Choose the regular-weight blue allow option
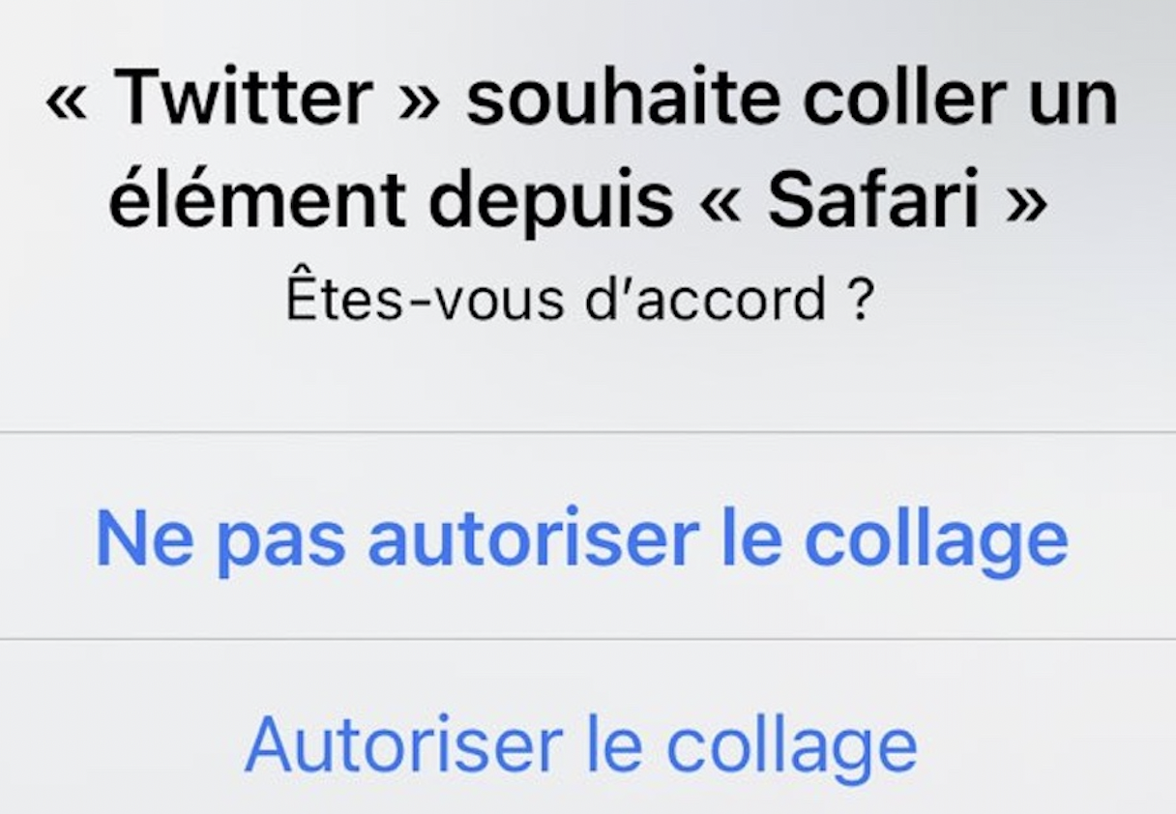Image resolution: width=1176 pixels, height=814 pixels. click(x=581, y=746)
